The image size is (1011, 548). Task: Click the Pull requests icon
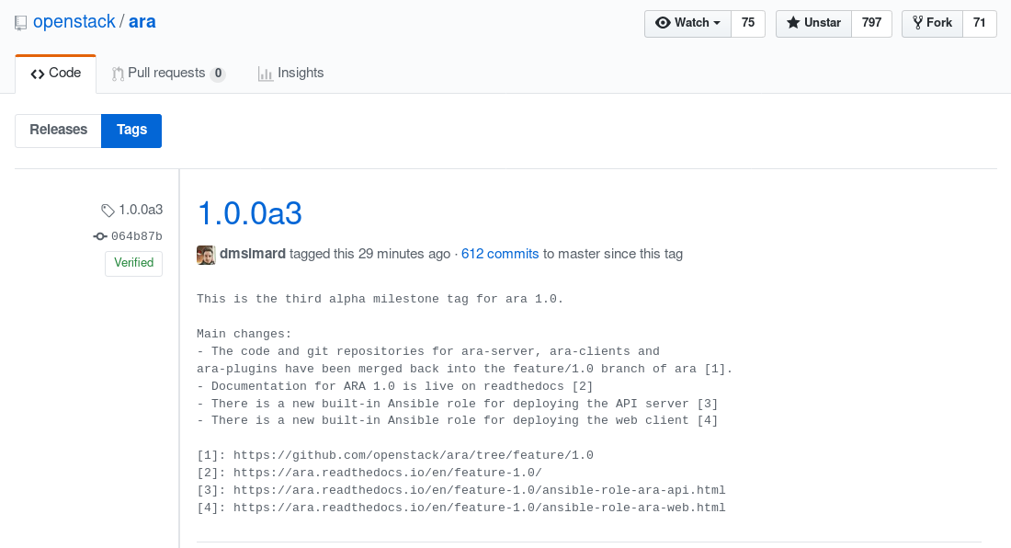tap(118, 74)
